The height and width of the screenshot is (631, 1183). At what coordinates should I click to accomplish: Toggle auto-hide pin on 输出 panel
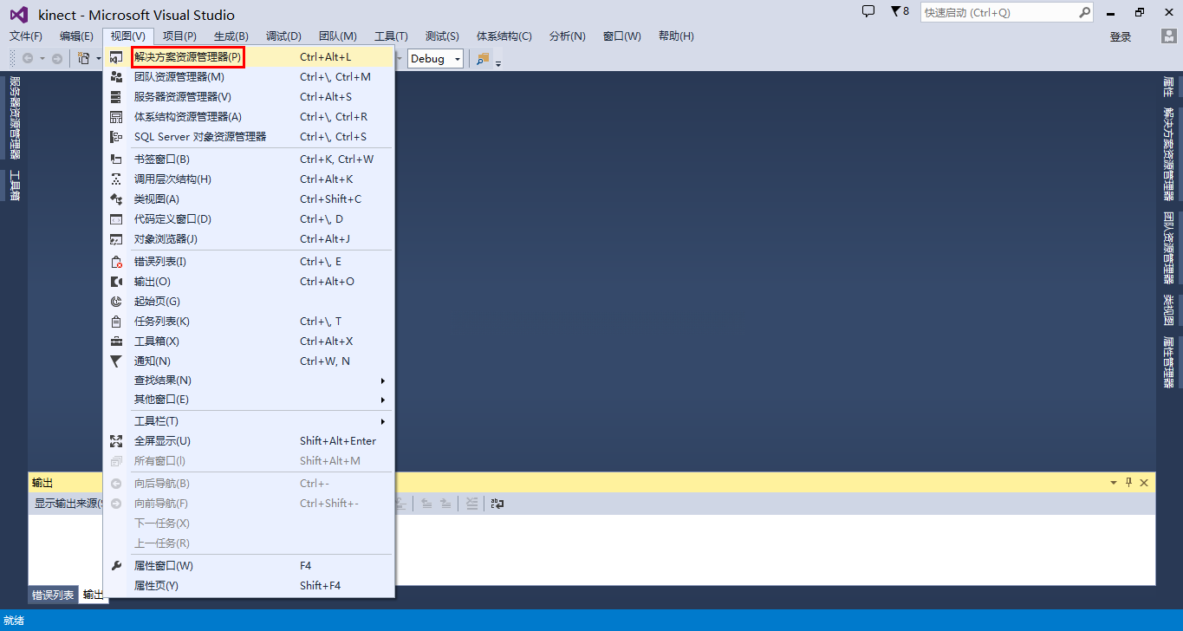click(x=1128, y=483)
